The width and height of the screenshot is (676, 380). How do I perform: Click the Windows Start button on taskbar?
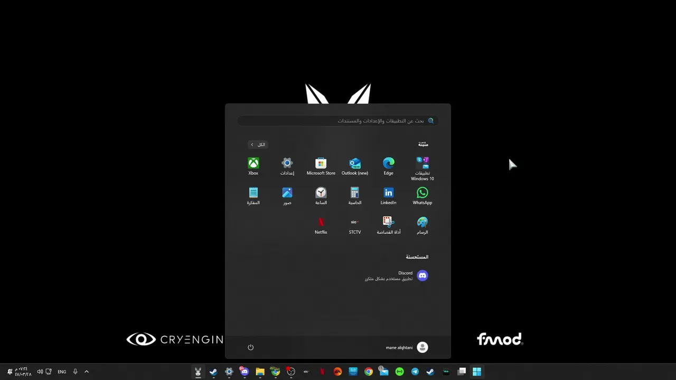[x=477, y=372]
